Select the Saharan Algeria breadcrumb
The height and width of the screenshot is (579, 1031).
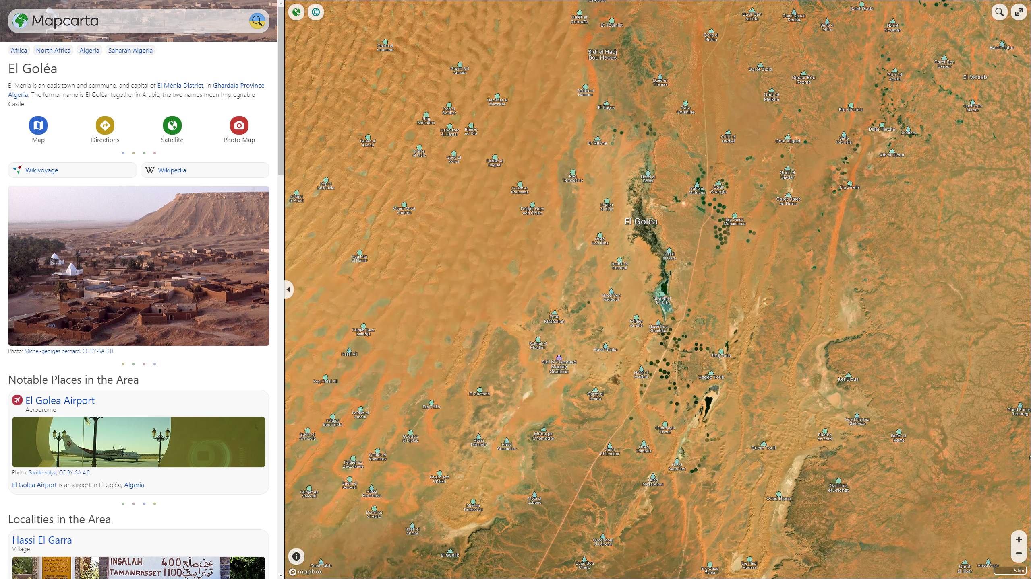tap(130, 50)
